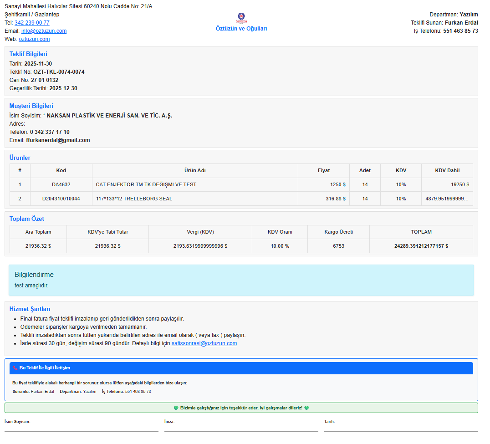This screenshot has width=490, height=444.
Task: Click Cari No value 27 01 0132
Action: pos(46,81)
